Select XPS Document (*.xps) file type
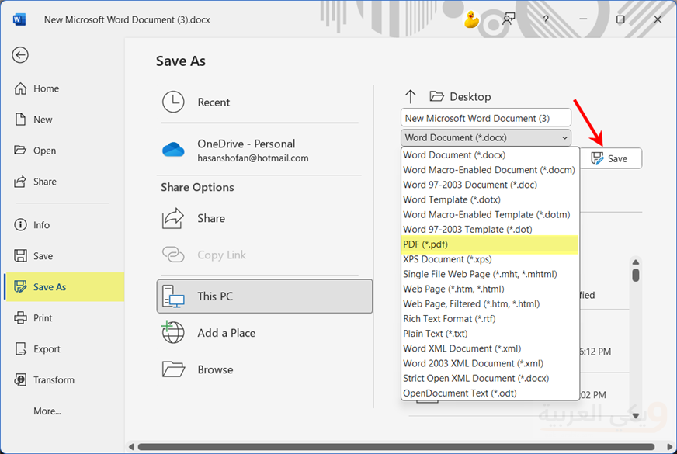 click(490, 259)
